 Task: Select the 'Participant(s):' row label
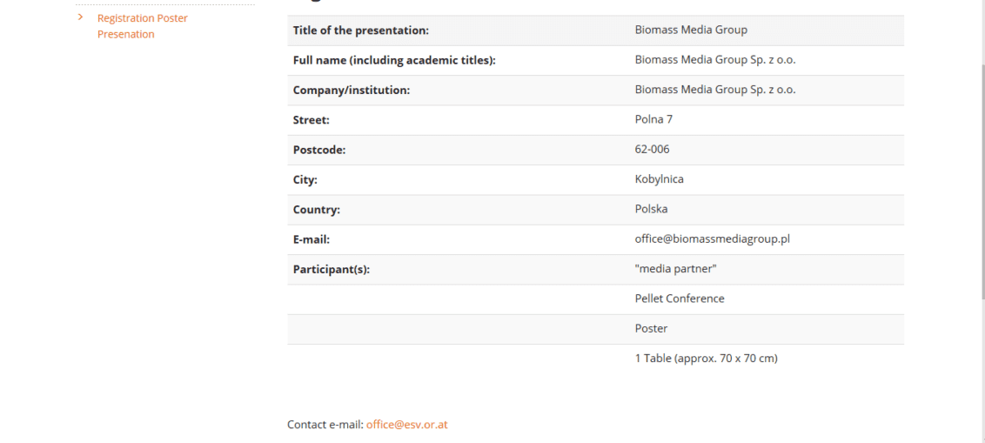pyautogui.click(x=331, y=270)
